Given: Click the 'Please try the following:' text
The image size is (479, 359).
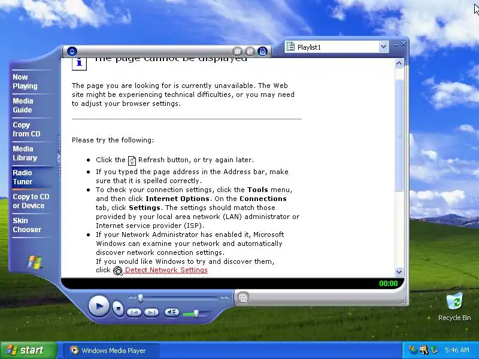Looking at the screenshot, I should (113, 140).
